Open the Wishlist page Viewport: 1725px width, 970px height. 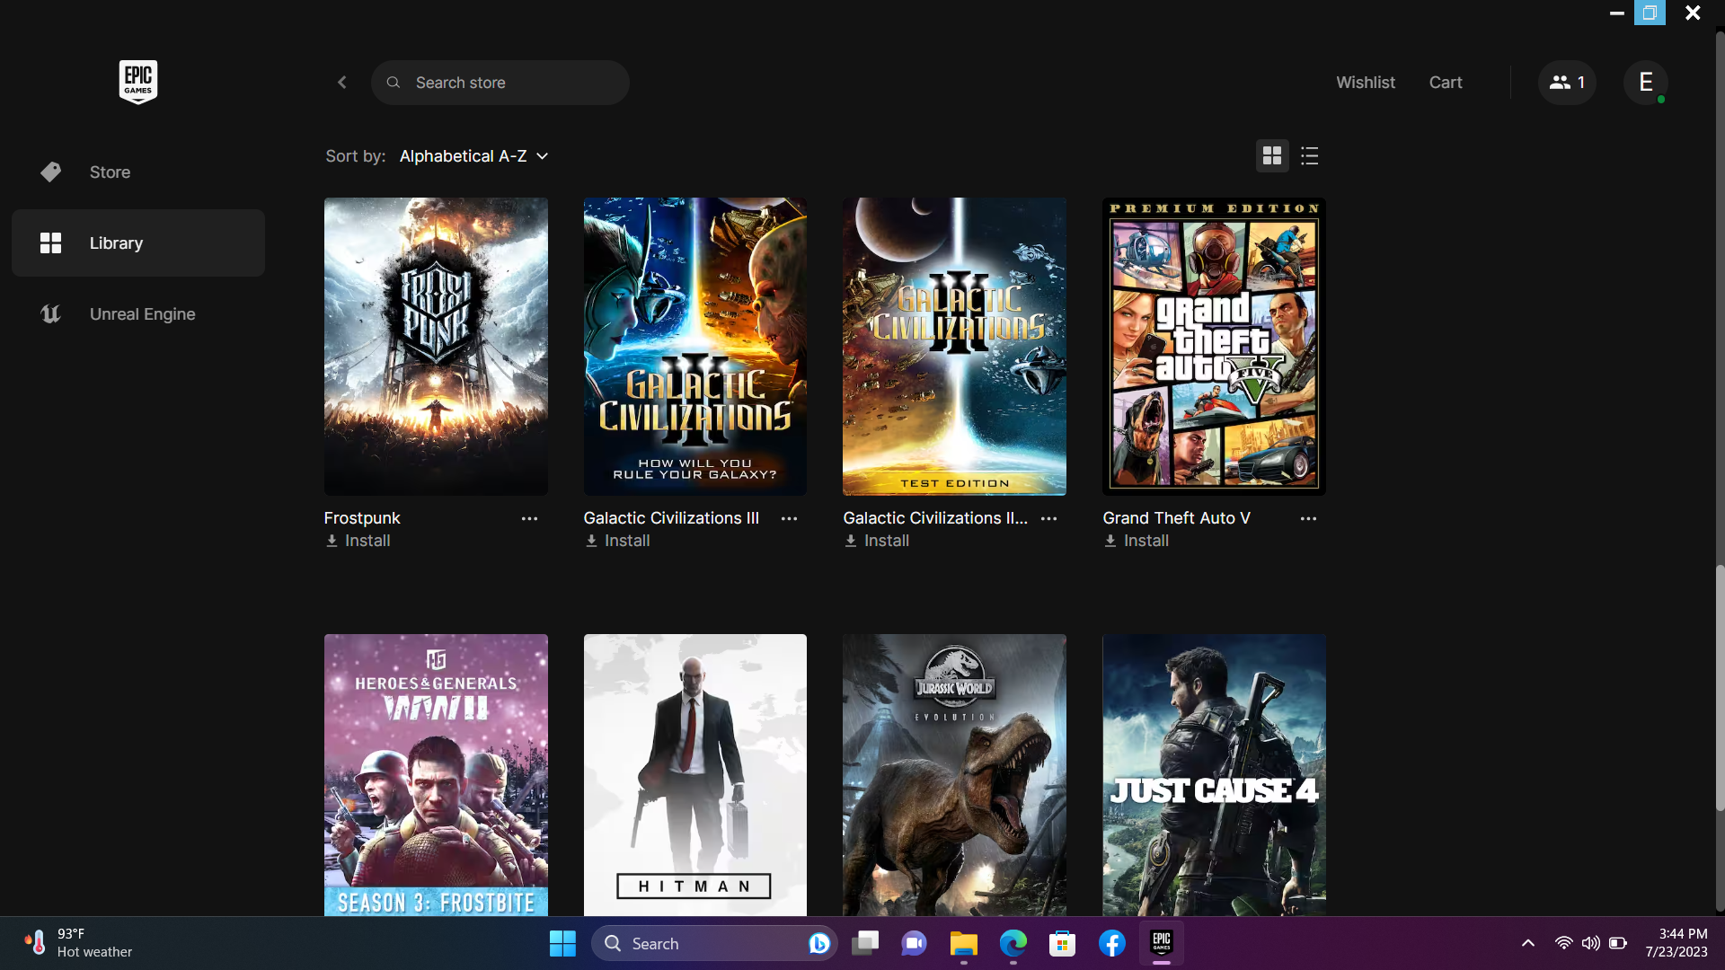click(x=1365, y=82)
